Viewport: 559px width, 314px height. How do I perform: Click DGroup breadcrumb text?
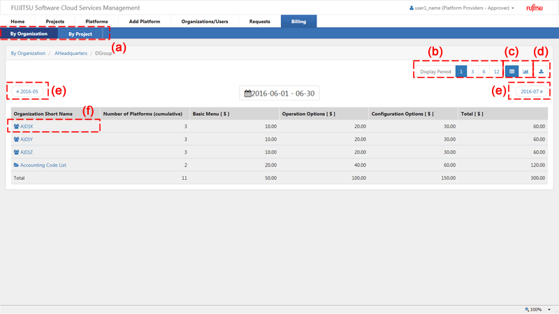point(103,53)
